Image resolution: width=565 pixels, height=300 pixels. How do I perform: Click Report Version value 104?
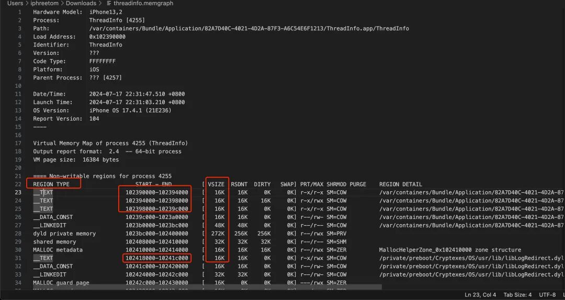tap(94, 119)
